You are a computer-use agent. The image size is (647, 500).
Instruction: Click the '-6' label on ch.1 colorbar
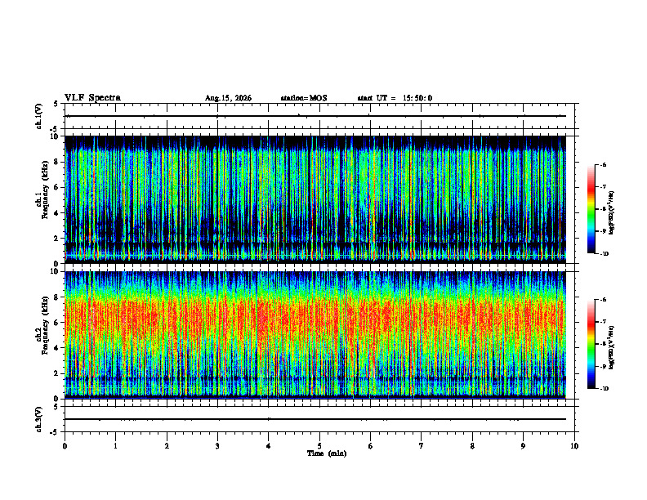pyautogui.click(x=604, y=164)
